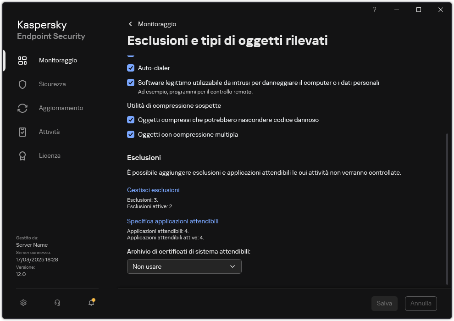Open the application settings gear icon
Screen dimensions: 454x321
(x=23, y=303)
